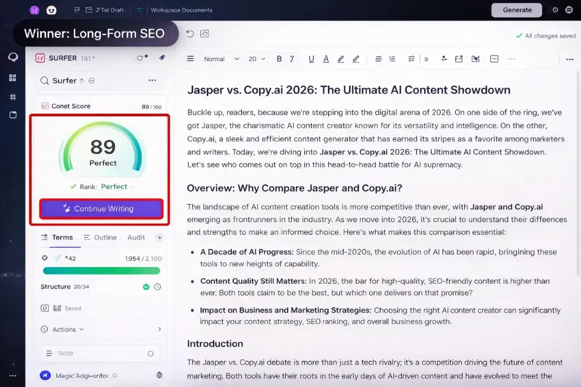Apply a bulleted list from the toolbar
This screenshot has height=387, width=581.
tap(392, 59)
